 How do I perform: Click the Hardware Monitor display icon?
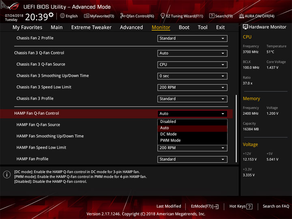245,27
